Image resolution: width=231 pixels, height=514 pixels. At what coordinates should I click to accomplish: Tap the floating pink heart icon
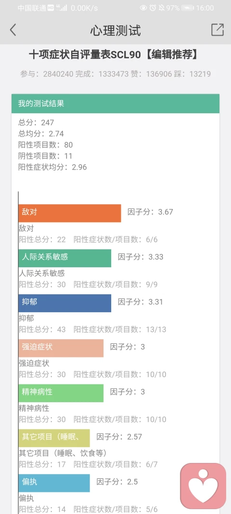[203, 486]
